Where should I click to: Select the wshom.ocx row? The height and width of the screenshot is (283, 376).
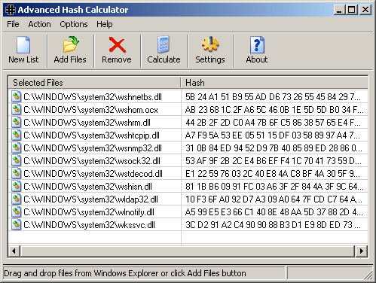point(188,110)
